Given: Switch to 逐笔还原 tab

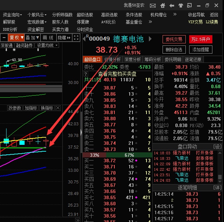Looking at the screenshot, I should coord(193,59).
